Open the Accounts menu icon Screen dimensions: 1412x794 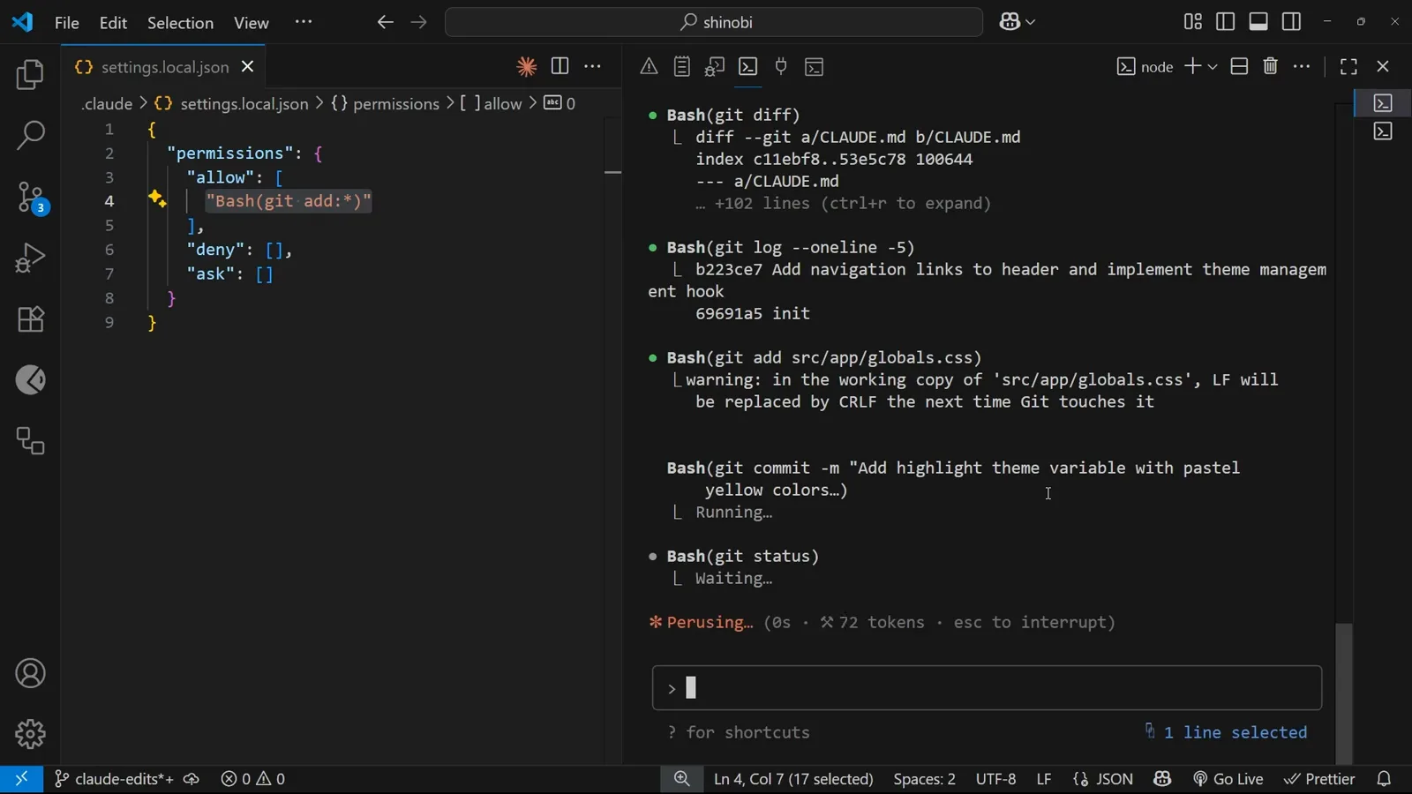click(x=30, y=674)
